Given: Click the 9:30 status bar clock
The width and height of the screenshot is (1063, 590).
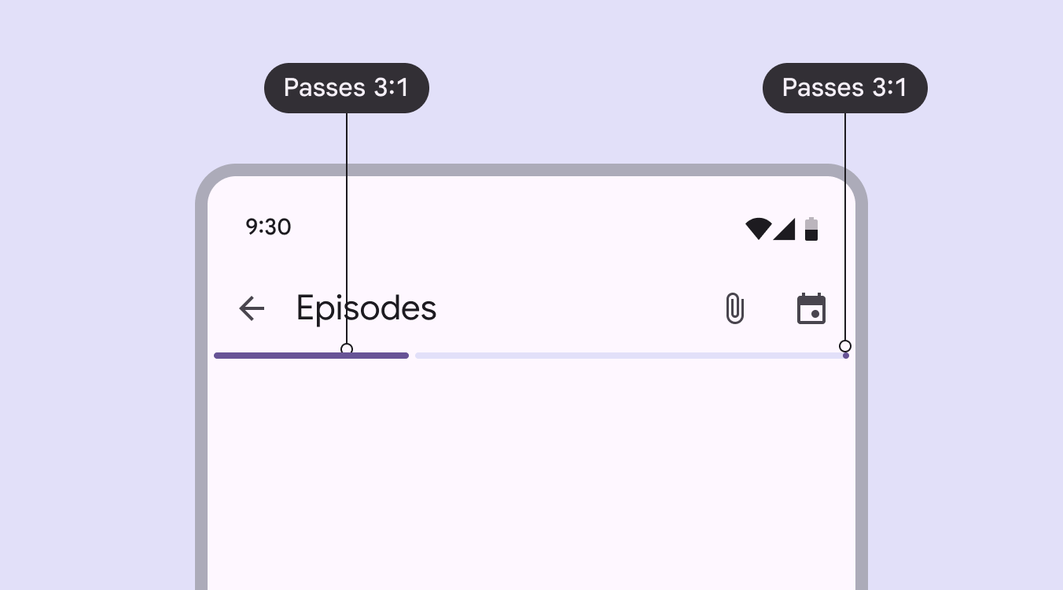Looking at the screenshot, I should (x=268, y=227).
